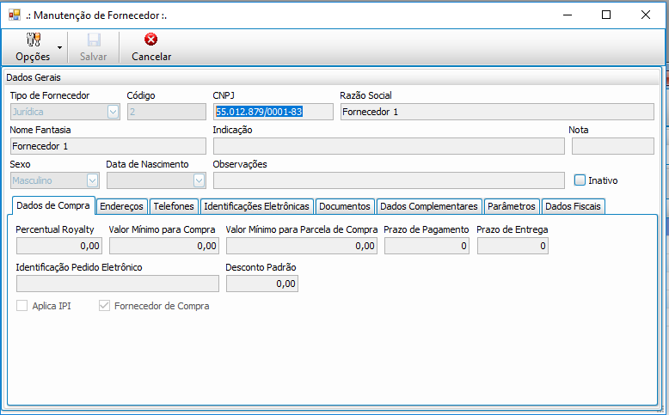Click the Prazo de Pagamento field
Viewport: 669px width, 415px height.
[427, 246]
